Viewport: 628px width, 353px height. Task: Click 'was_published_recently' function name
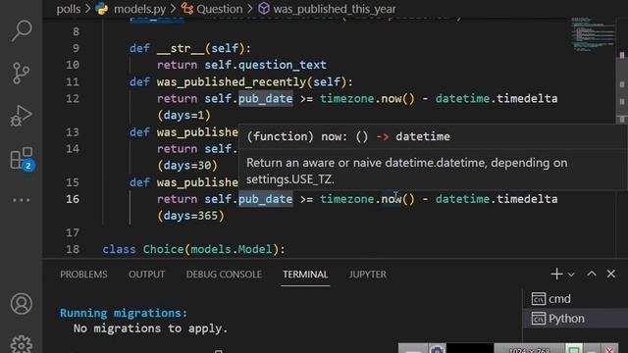pos(232,82)
